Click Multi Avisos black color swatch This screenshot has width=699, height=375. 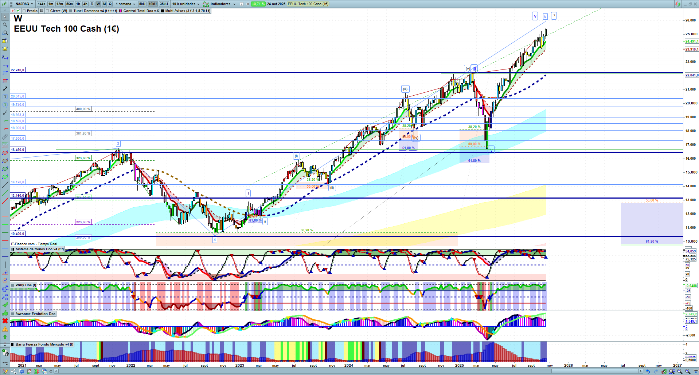(163, 11)
